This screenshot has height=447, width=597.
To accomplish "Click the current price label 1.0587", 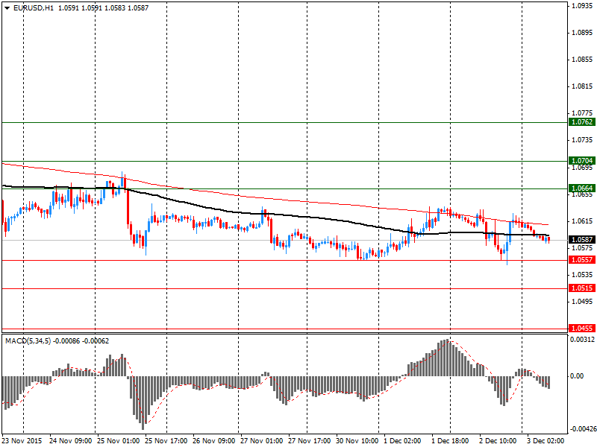I will (x=582, y=239).
